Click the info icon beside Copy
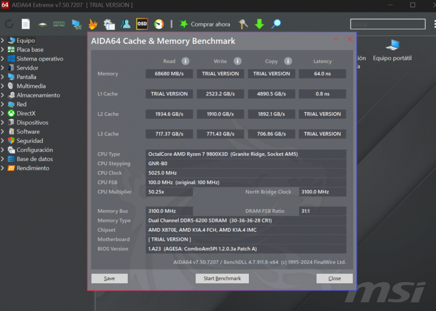436x311 pixels. point(288,61)
